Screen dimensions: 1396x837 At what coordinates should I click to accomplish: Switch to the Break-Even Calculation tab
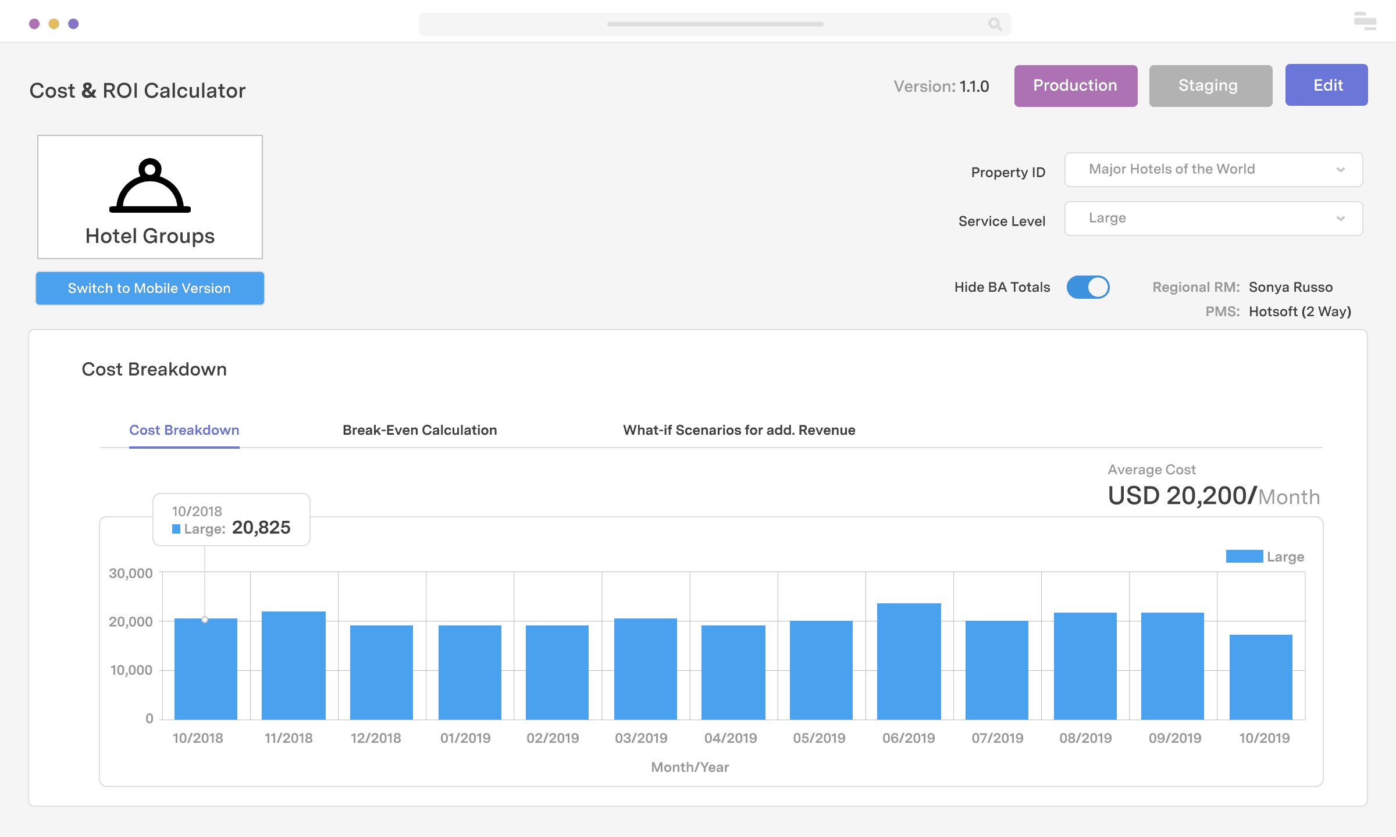click(419, 430)
